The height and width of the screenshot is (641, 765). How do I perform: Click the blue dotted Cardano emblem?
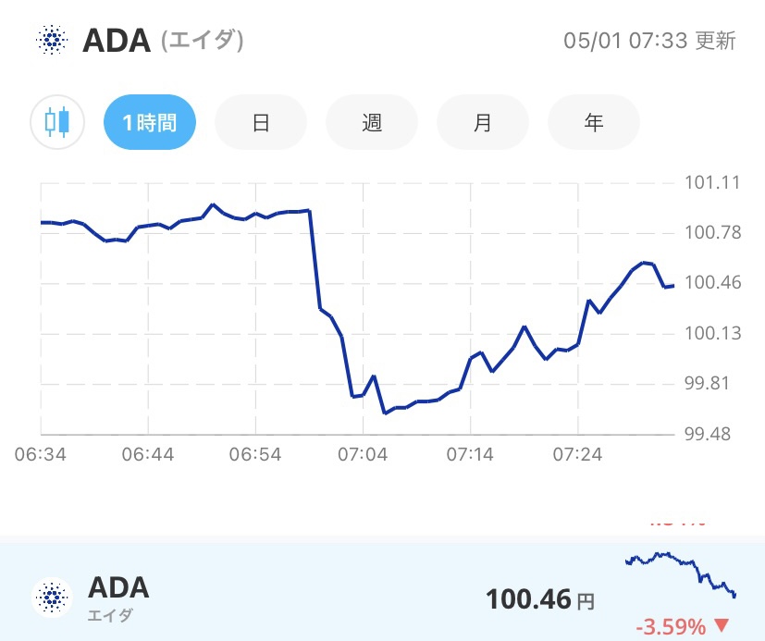point(53,41)
